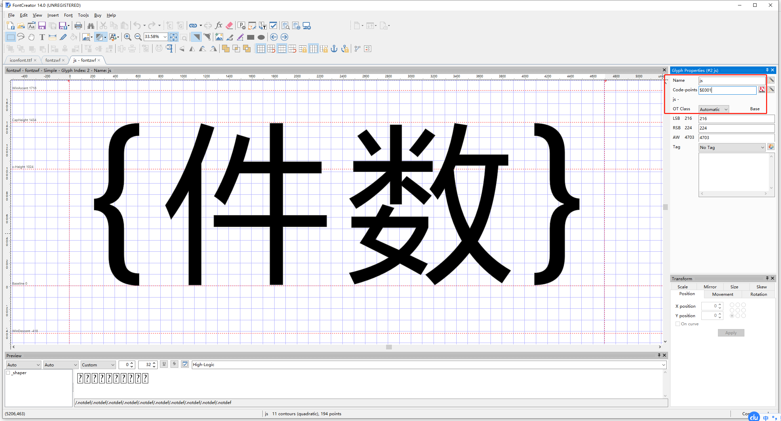
Task: Select the ellipse contour tool
Action: [x=261, y=37]
